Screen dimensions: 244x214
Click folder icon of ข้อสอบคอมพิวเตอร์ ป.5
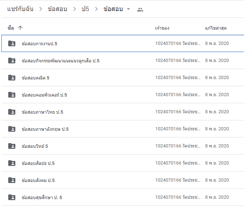pos(12,95)
